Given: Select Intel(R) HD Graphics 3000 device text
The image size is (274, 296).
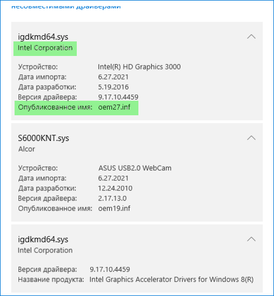Looking at the screenshot, I should (x=139, y=67).
